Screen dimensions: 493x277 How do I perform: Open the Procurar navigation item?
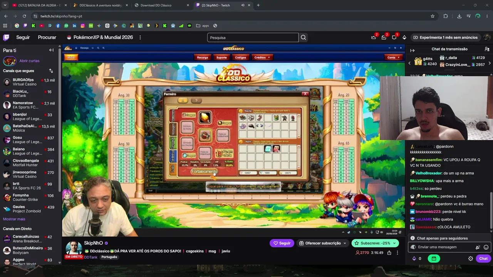coord(47,37)
